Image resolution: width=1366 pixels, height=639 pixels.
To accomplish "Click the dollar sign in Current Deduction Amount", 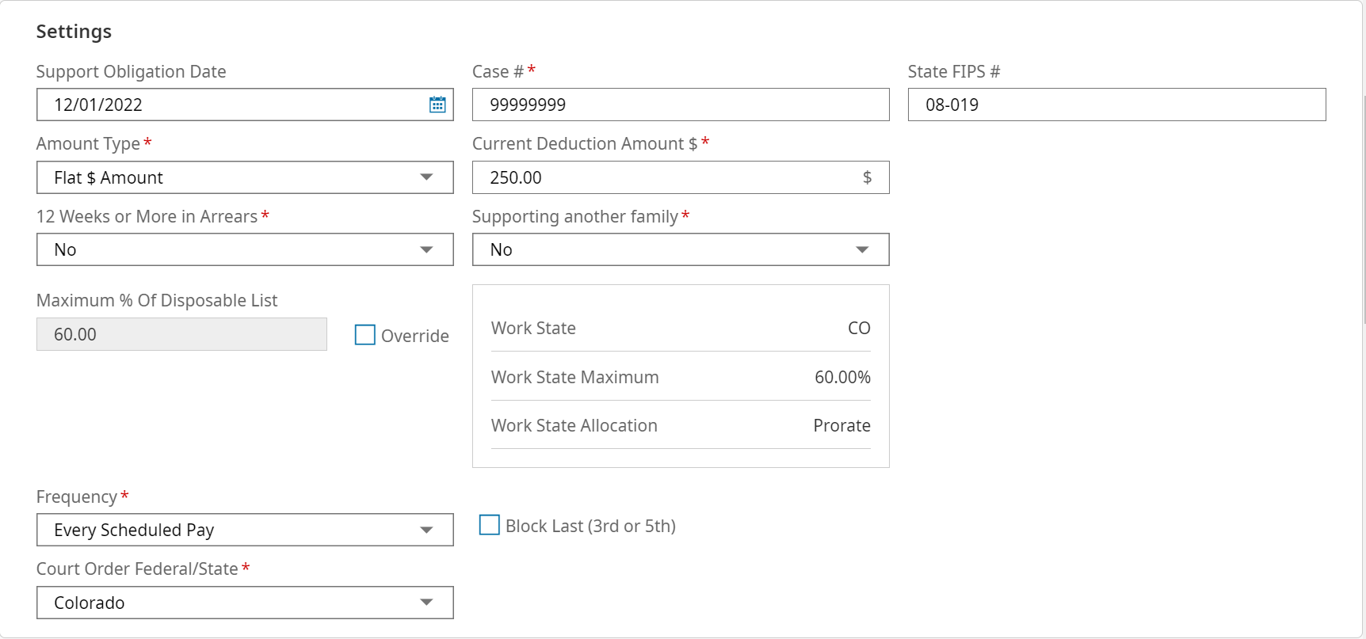I will [x=867, y=177].
